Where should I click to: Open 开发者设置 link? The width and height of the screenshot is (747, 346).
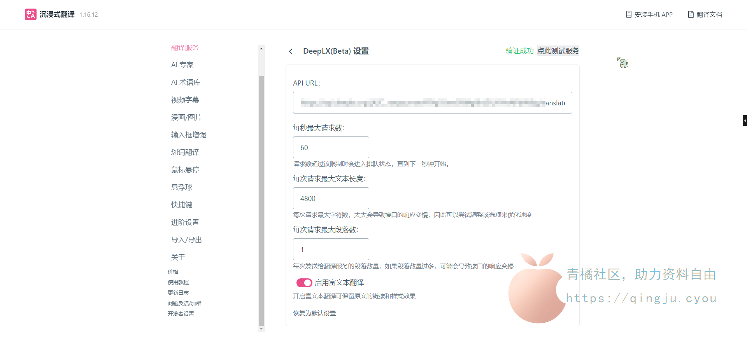[181, 314]
